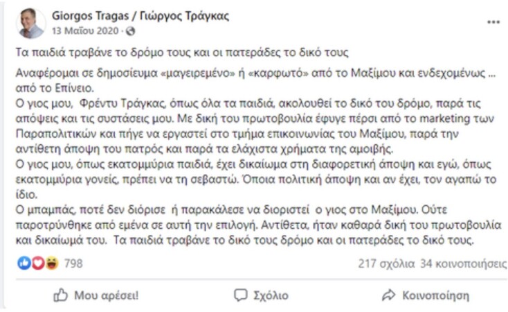
Task: Show the 217 σχόλια comments
Action: point(386,263)
